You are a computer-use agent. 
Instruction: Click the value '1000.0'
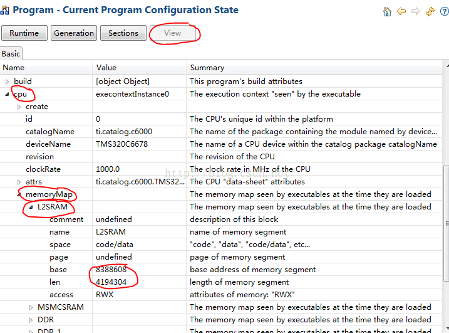coord(108,169)
